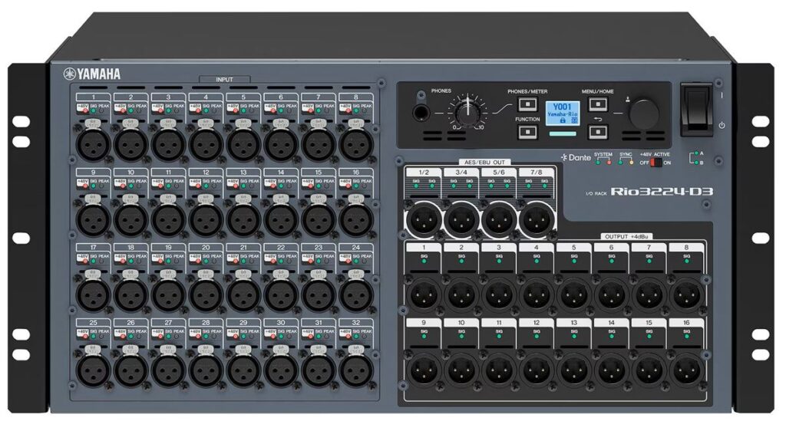
Task: Click analog output 14 XLR connector
Action: [612, 370]
